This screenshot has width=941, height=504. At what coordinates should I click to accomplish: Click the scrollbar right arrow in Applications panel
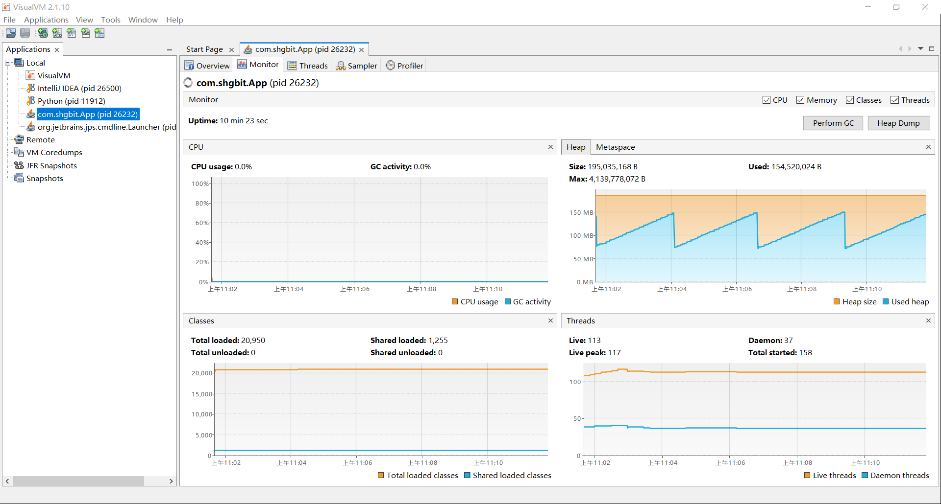tap(171, 481)
